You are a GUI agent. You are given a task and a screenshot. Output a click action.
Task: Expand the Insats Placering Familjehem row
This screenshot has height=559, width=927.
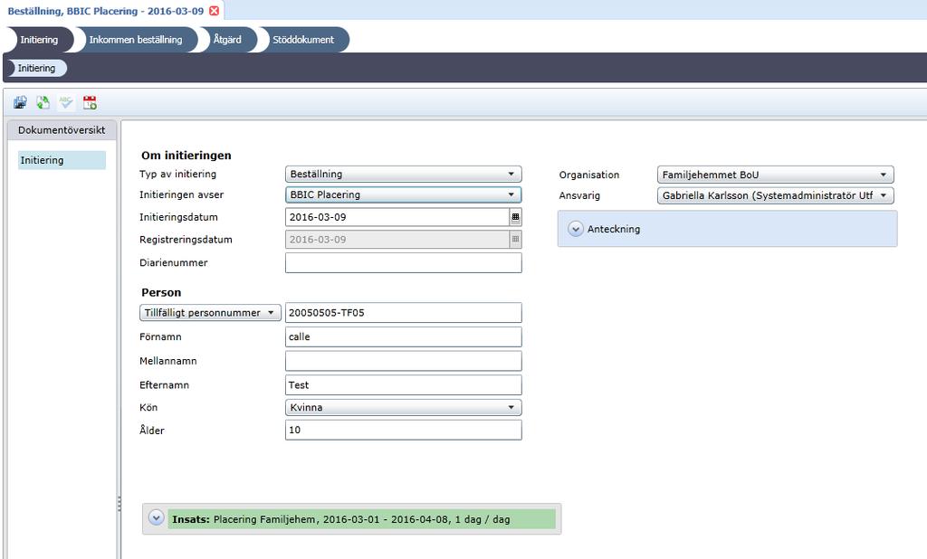click(156, 518)
